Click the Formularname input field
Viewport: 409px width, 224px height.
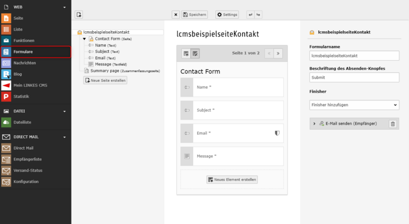pyautogui.click(x=354, y=56)
